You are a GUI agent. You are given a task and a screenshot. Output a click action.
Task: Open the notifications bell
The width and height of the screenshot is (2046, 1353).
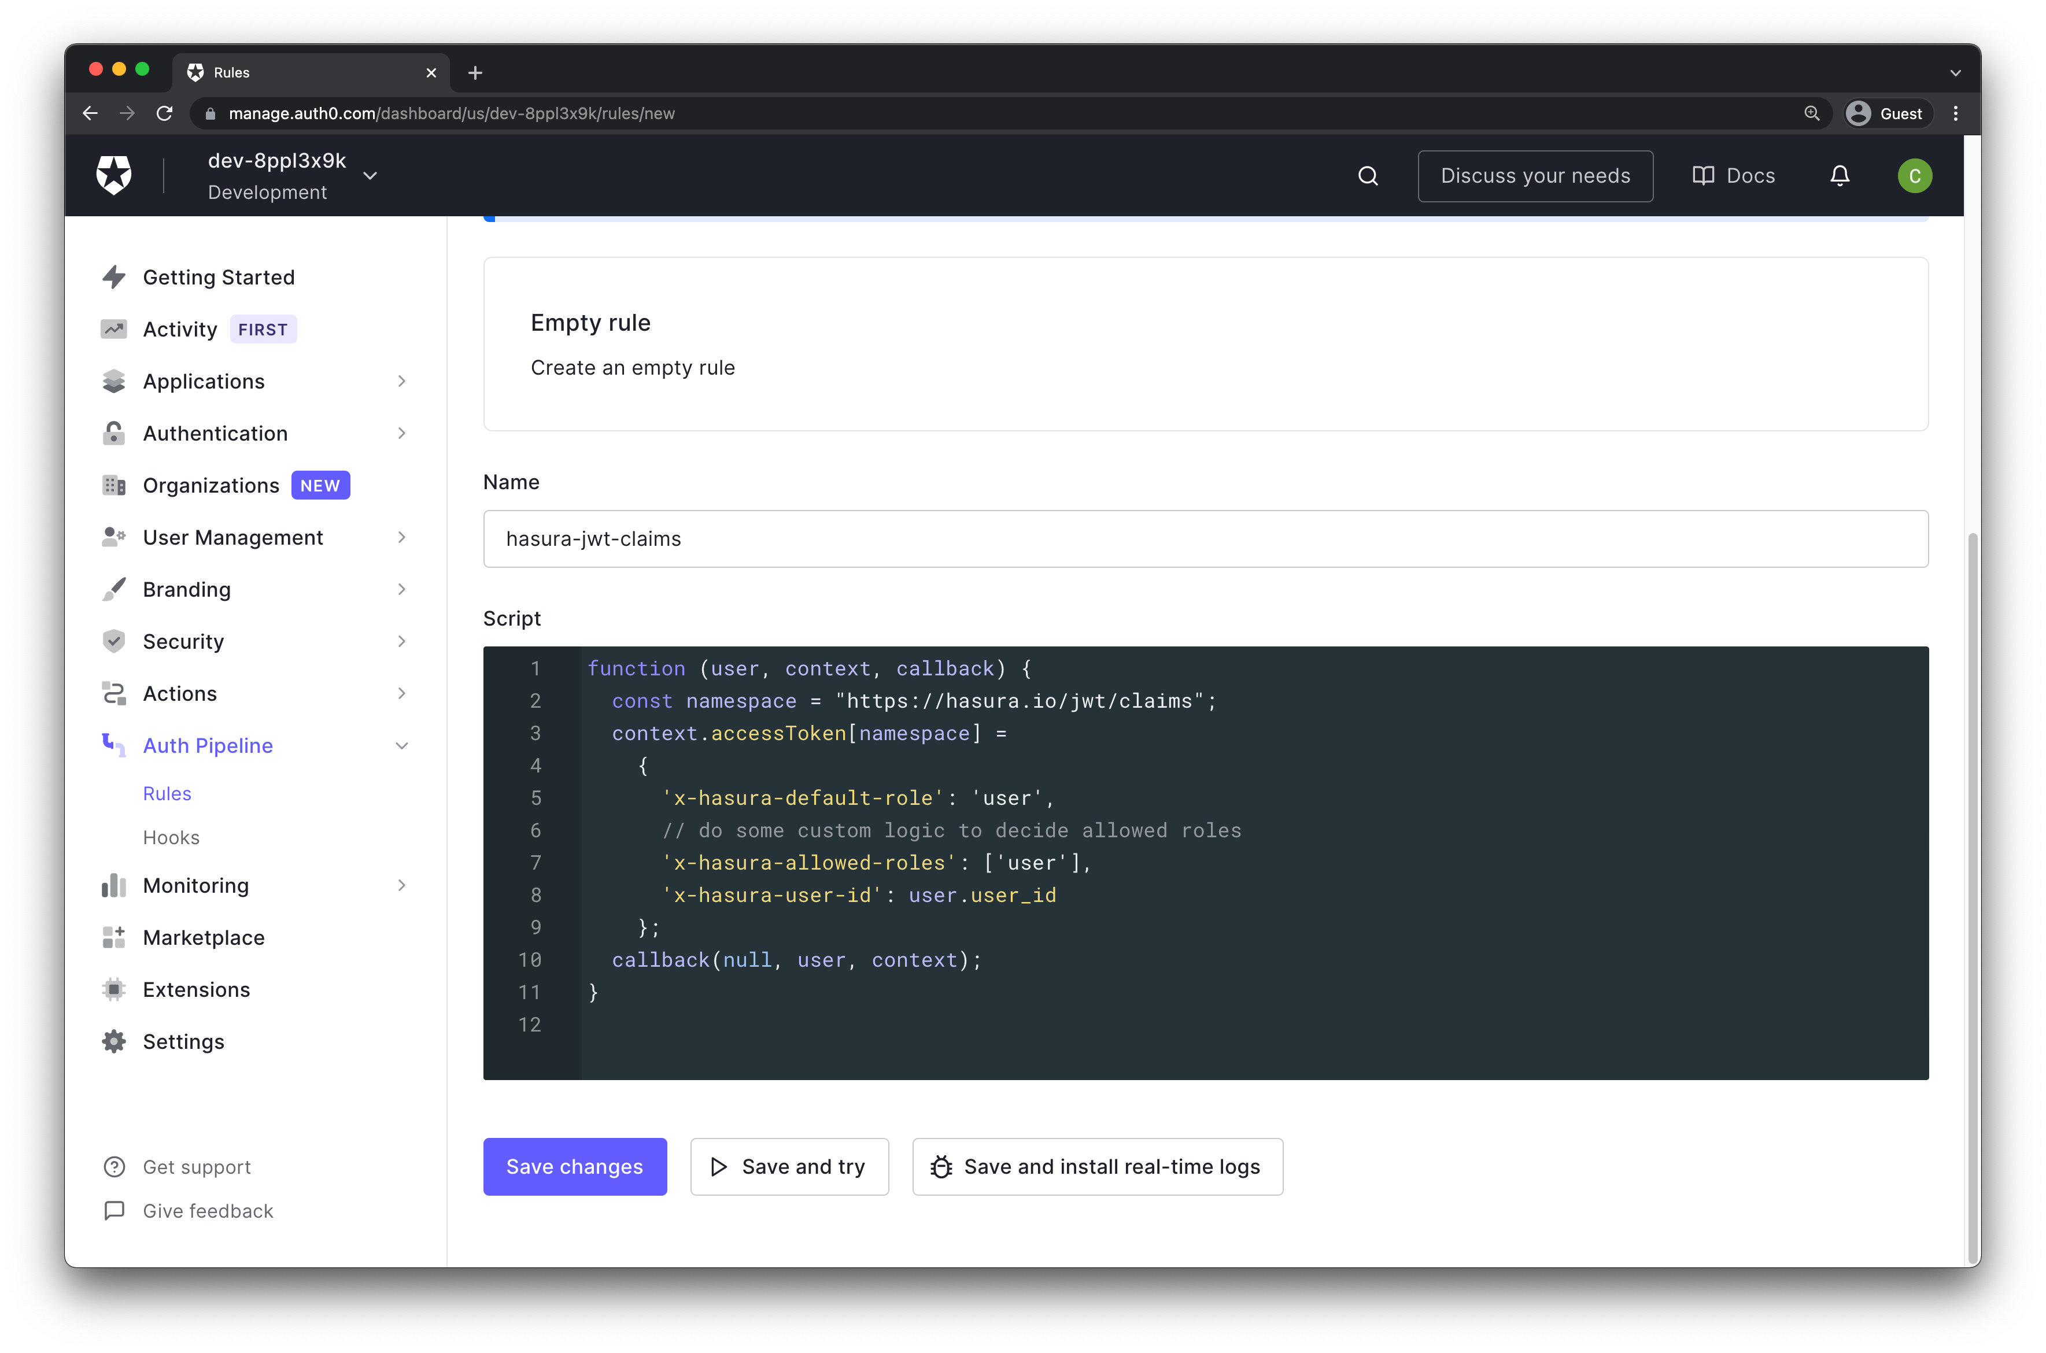click(1840, 175)
